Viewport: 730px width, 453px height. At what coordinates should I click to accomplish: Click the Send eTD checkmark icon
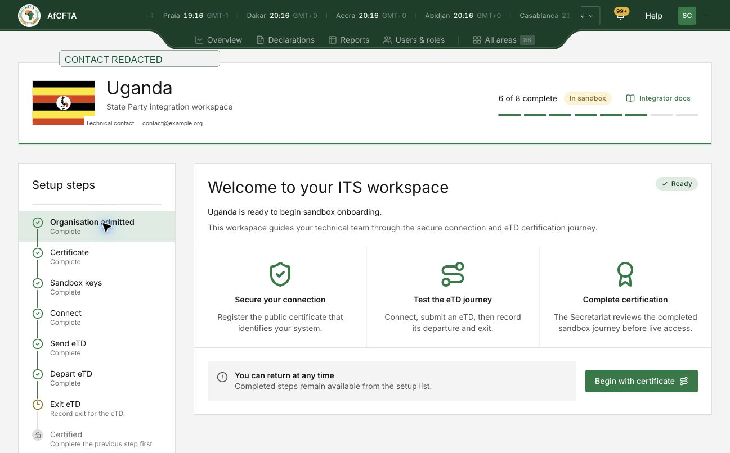click(38, 344)
